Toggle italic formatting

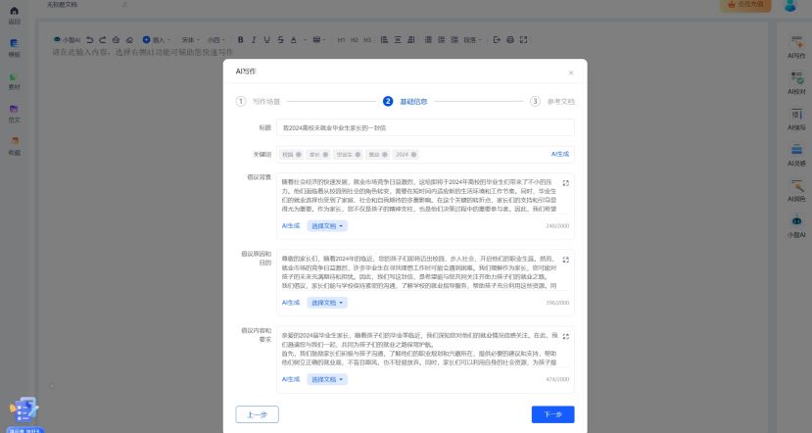tap(254, 40)
